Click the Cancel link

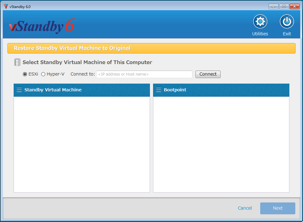(245, 208)
